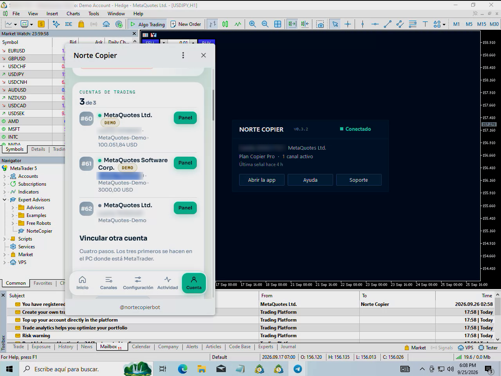Switch chart to candlesticks mode
Image resolution: width=501 pixels, height=376 pixels.
click(225, 24)
